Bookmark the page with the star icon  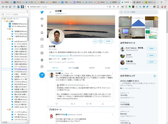[118, 7]
